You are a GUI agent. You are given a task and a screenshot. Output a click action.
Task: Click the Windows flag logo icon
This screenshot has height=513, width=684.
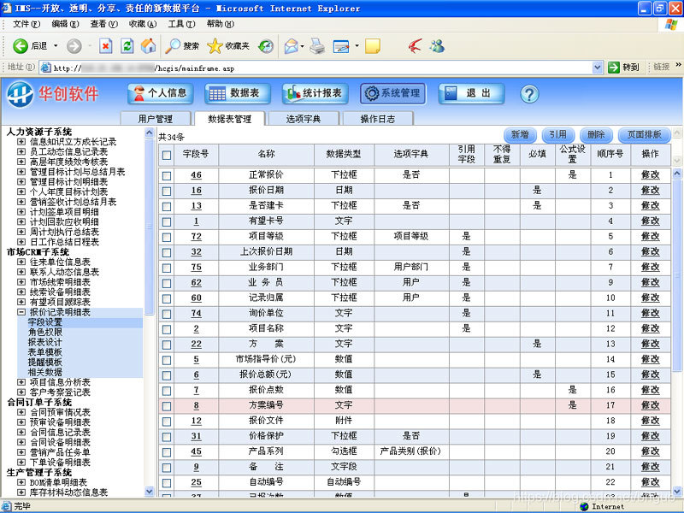click(x=671, y=25)
